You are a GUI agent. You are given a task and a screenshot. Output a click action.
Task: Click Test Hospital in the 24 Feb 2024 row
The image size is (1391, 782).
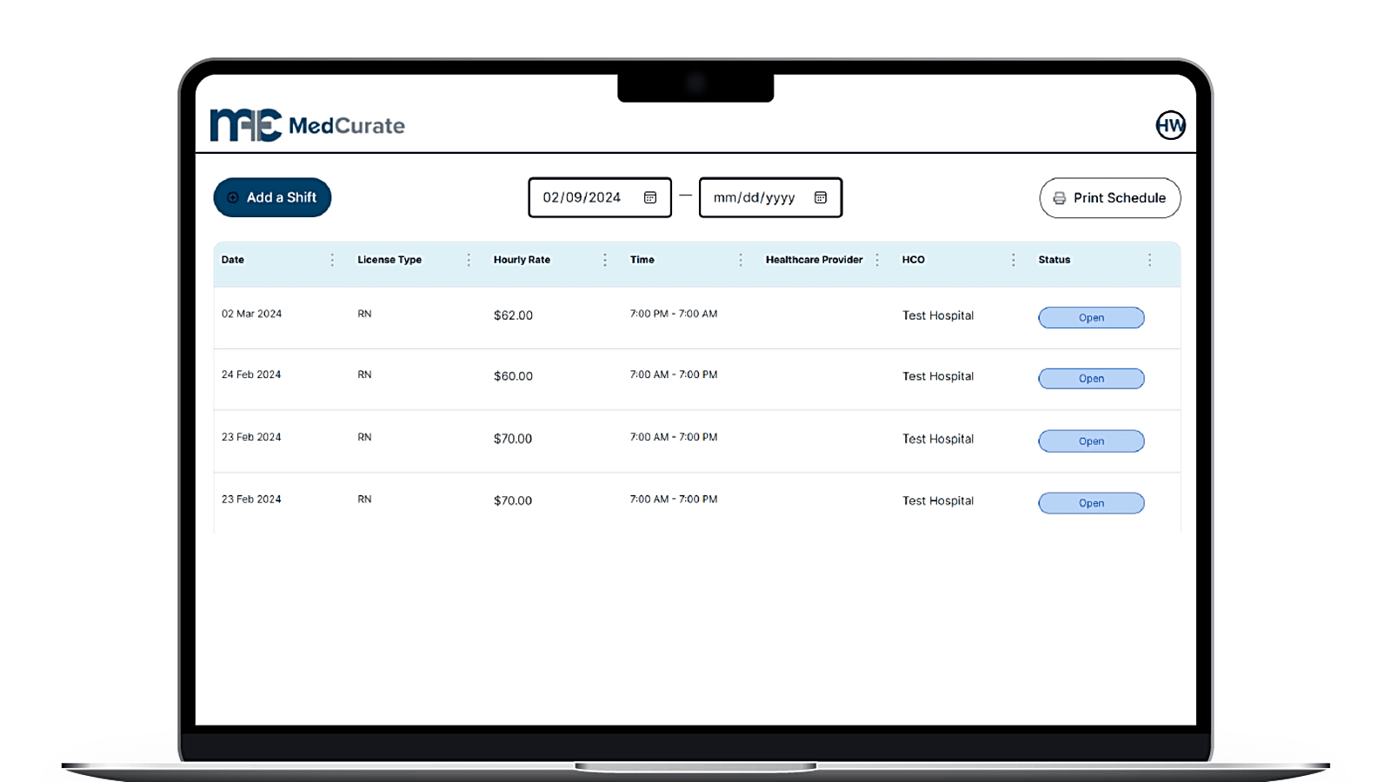tap(938, 376)
